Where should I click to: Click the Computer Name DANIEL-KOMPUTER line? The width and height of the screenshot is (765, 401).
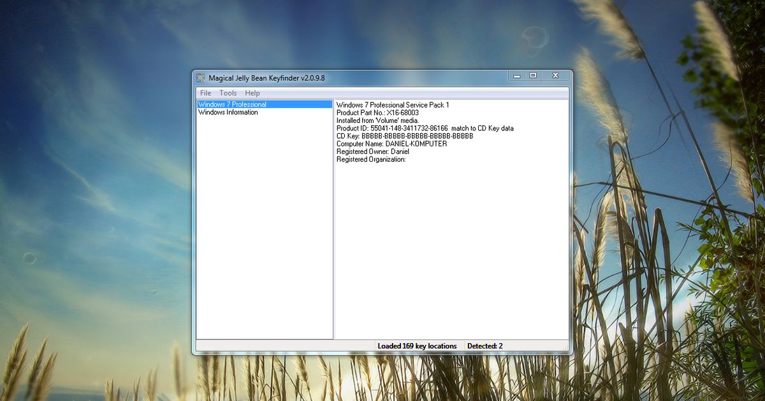coord(391,144)
